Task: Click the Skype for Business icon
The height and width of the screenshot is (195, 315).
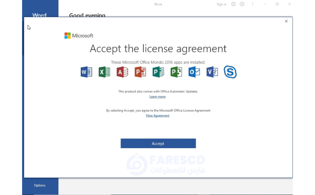Action: (x=230, y=72)
